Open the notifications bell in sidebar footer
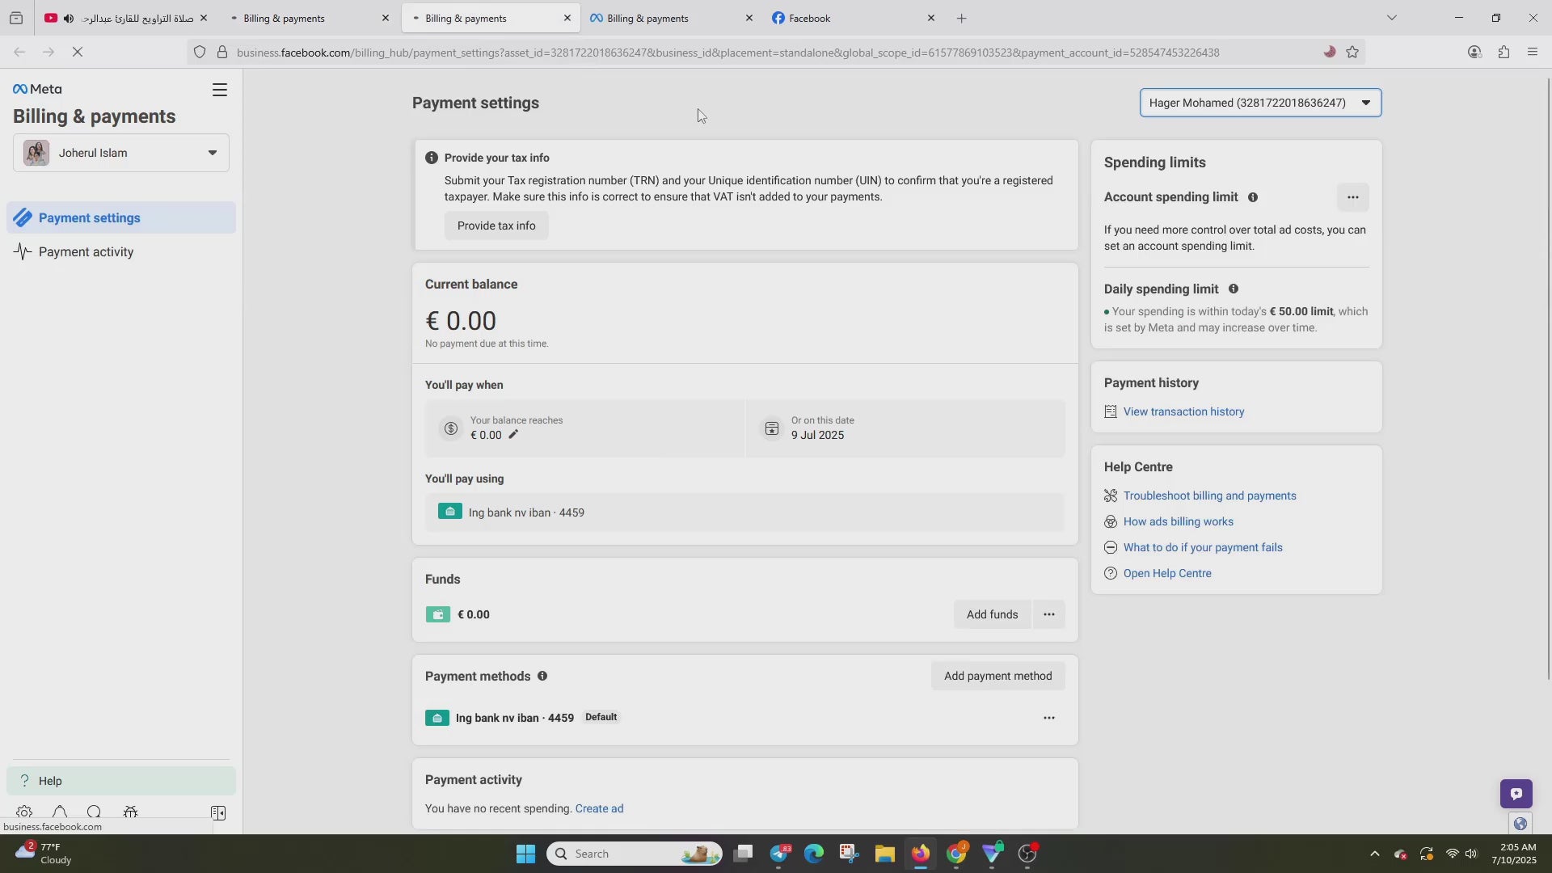Image resolution: width=1552 pixels, height=873 pixels. pos(60,812)
